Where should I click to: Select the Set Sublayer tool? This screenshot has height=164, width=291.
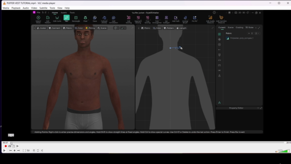coord(166,19)
